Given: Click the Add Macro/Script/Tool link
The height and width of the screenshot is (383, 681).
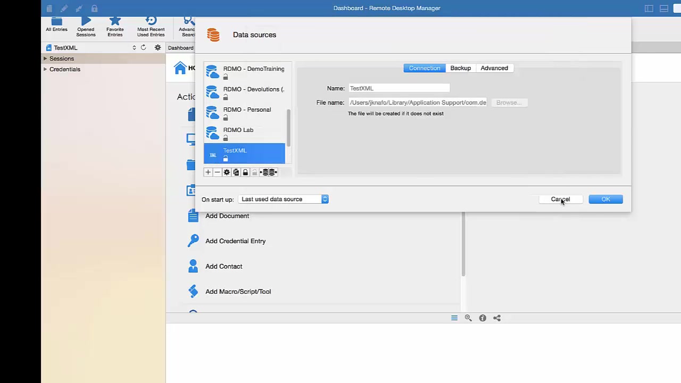Looking at the screenshot, I should pyautogui.click(x=238, y=292).
